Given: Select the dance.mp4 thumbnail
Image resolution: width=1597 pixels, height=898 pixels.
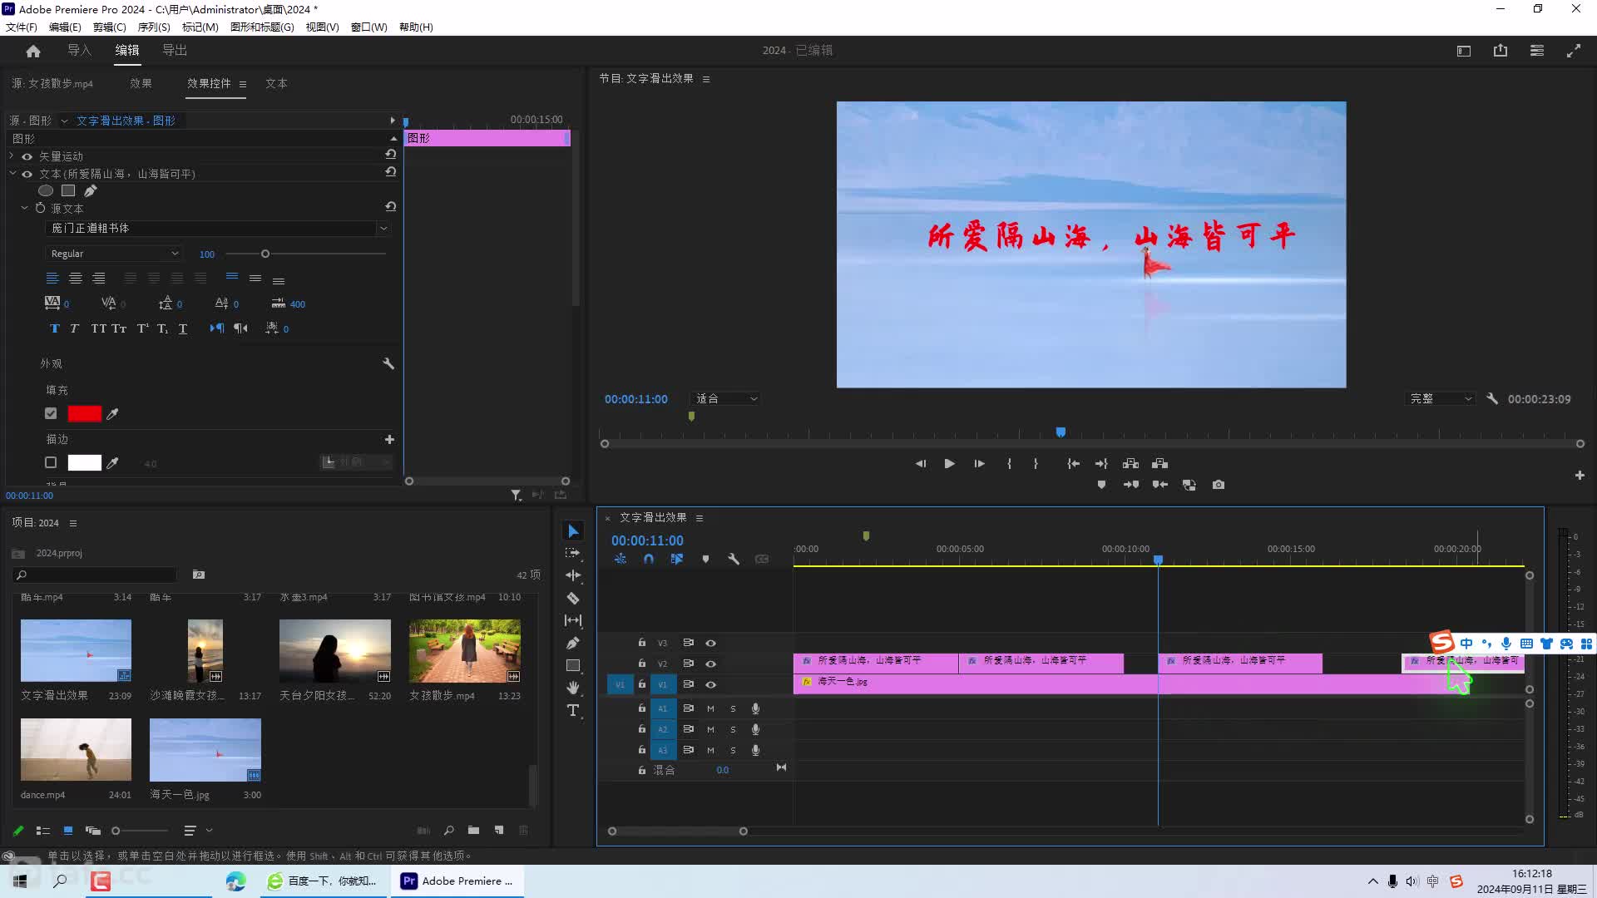Looking at the screenshot, I should pyautogui.click(x=76, y=749).
